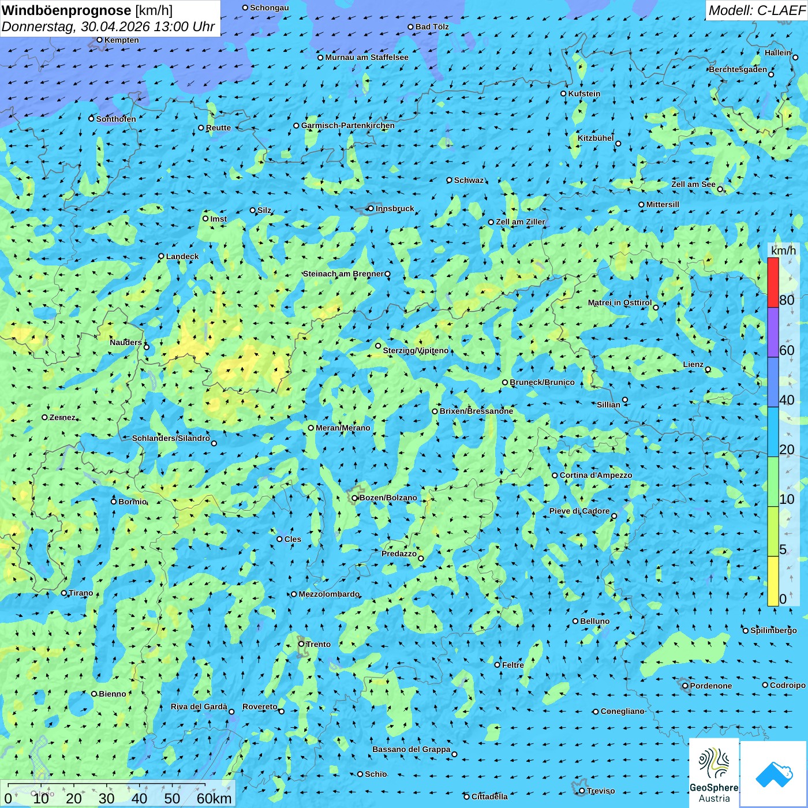Click the 'Steinach am Brenner' label
The width and height of the screenshot is (808, 808).
pyautogui.click(x=343, y=274)
